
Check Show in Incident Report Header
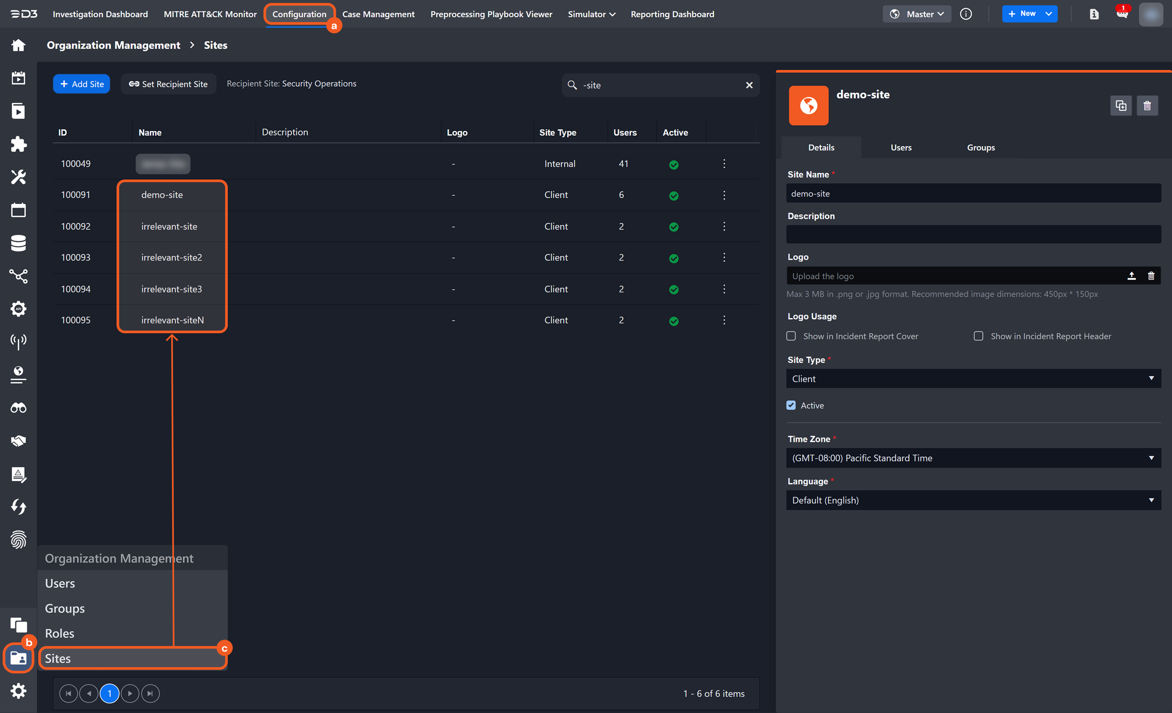(979, 336)
